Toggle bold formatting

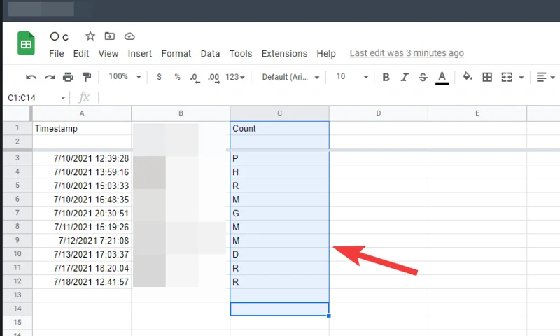[x=386, y=77]
